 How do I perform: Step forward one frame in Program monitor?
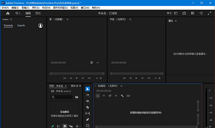point(142,78)
